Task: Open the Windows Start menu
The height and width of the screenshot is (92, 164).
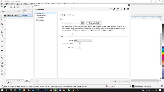Action: coord(2,90)
